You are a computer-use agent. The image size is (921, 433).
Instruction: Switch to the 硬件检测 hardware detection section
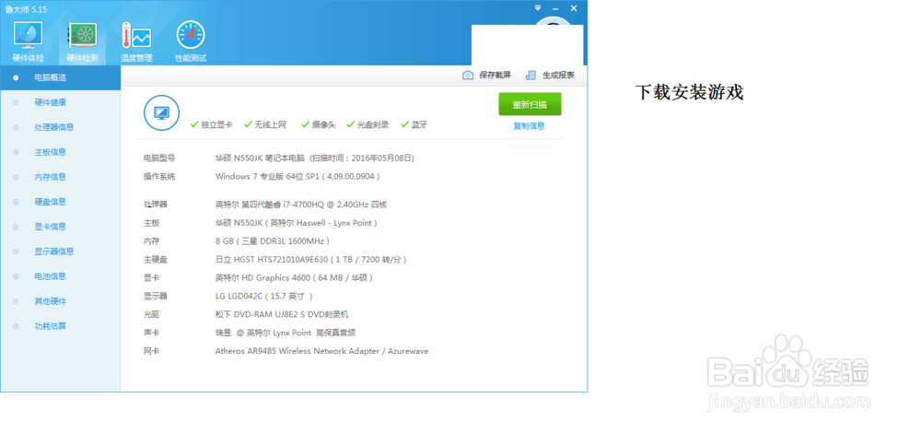click(x=82, y=42)
